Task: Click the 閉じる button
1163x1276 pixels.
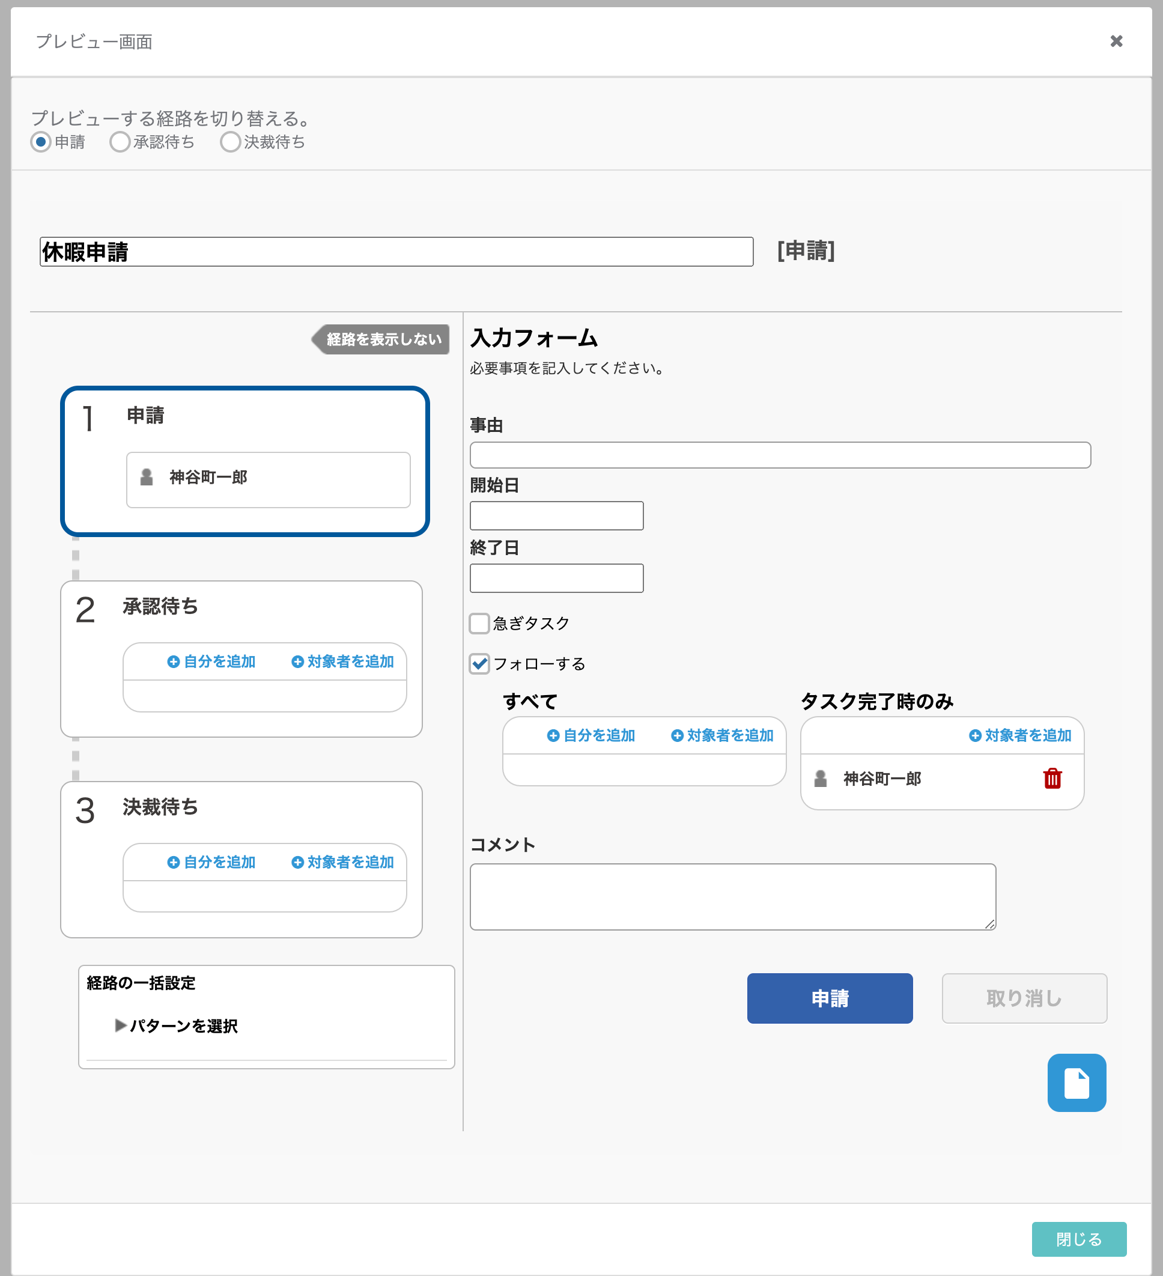Action: [x=1079, y=1239]
